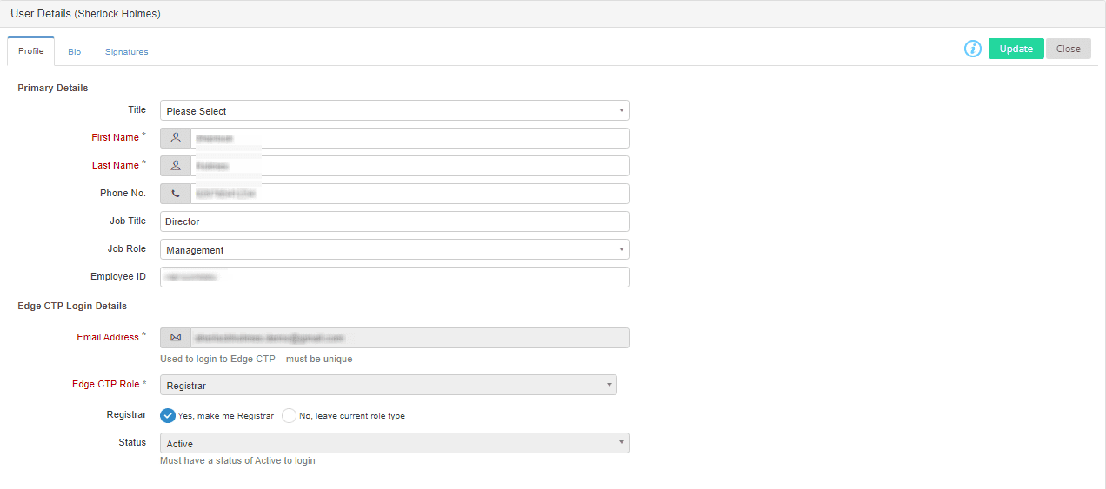This screenshot has height=489, width=1106.
Task: Open the Edge CTP Role Registrar dropdown
Action: pyautogui.click(x=389, y=385)
